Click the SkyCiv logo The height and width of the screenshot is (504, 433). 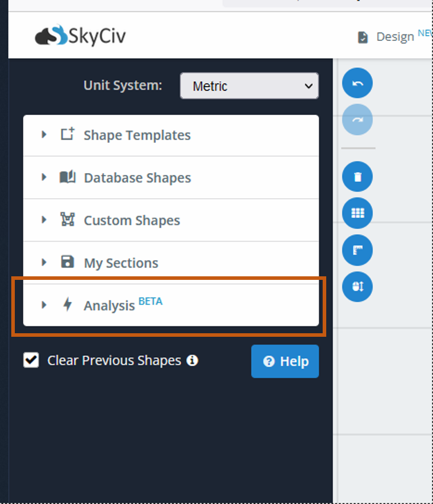tap(80, 36)
